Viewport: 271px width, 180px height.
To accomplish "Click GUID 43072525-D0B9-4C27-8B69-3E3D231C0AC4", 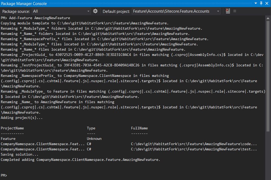I will (x=93, y=54).
